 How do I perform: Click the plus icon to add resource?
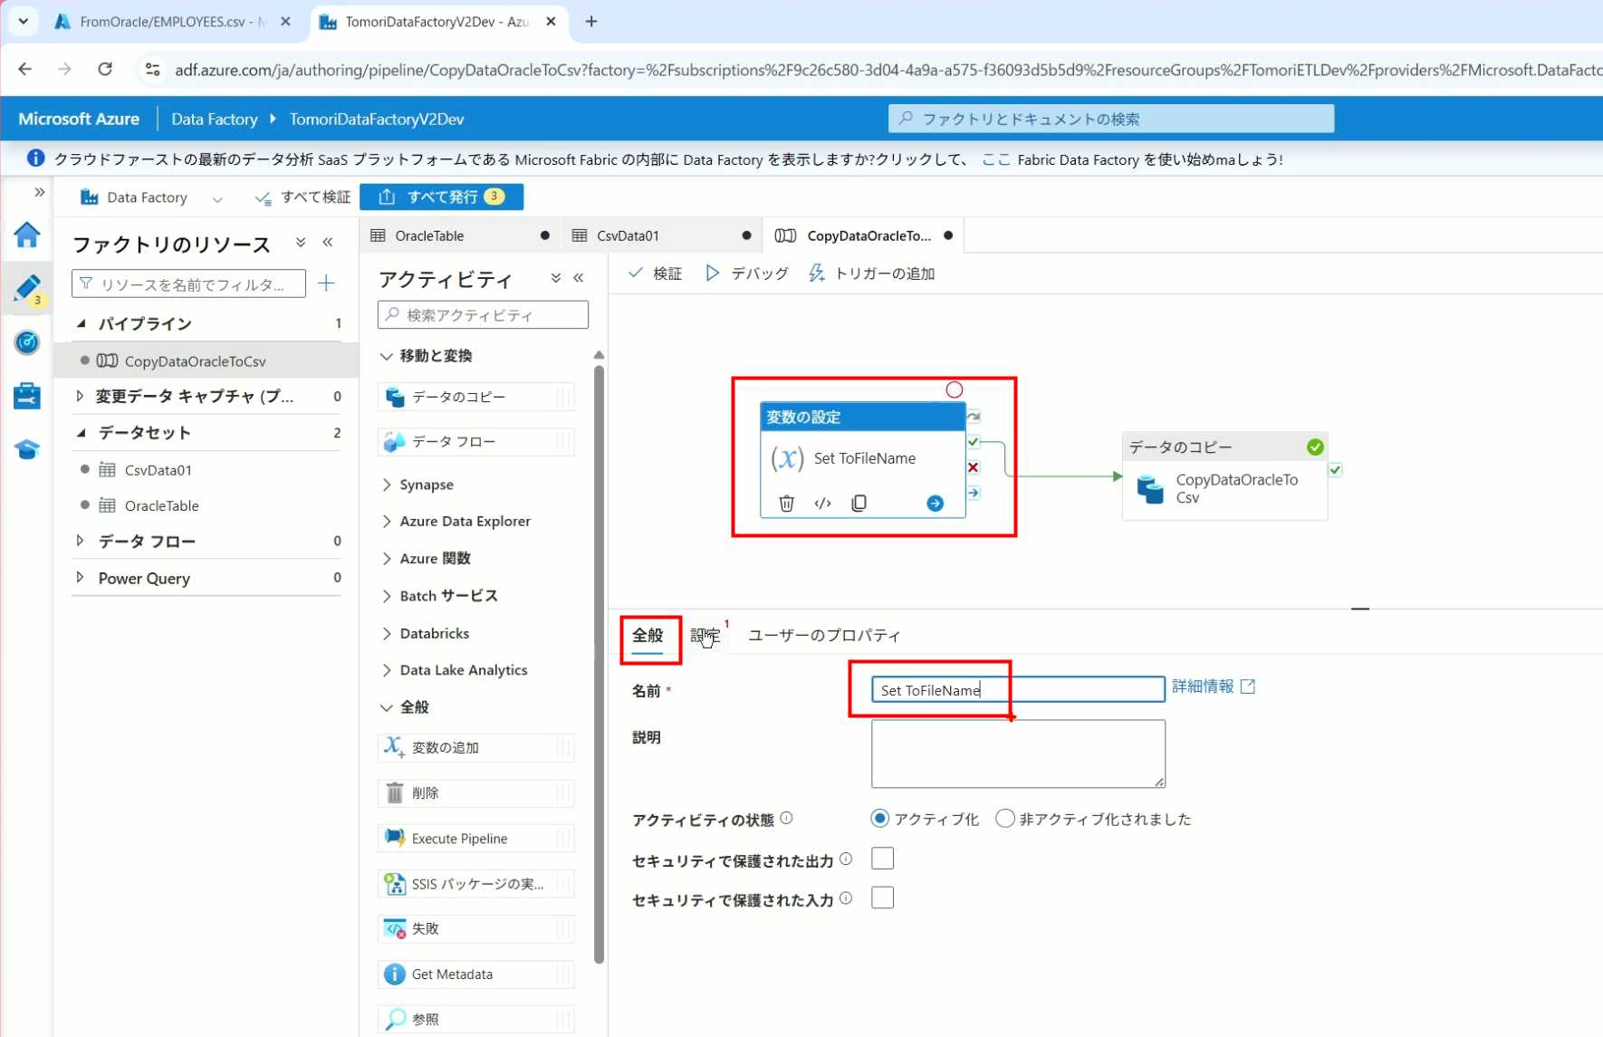(x=327, y=283)
